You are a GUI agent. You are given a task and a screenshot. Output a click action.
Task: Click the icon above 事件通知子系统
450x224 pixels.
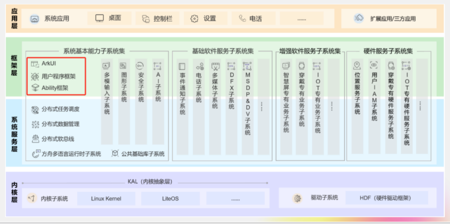pos(182,66)
